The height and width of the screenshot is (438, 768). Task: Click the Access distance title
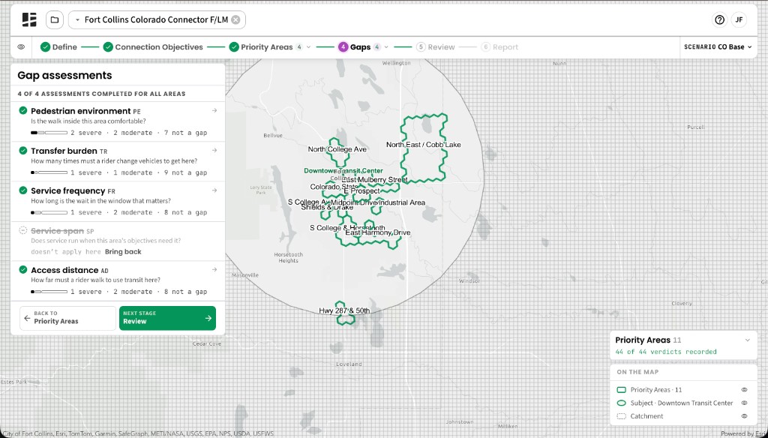coord(64,269)
